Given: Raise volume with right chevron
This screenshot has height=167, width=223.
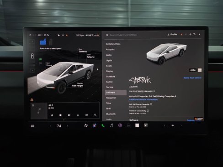Looking at the screenshot, I should pos(181,125).
